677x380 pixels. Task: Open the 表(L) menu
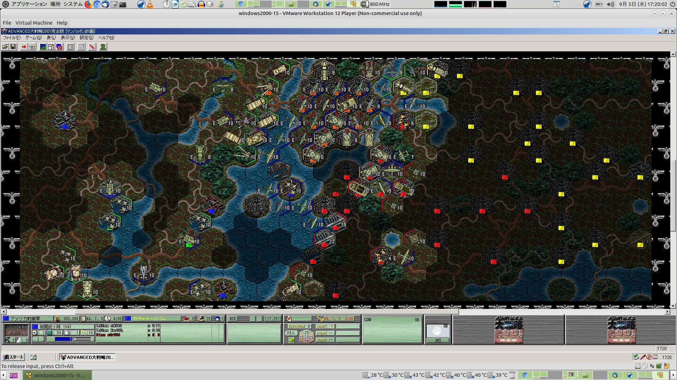click(51, 38)
